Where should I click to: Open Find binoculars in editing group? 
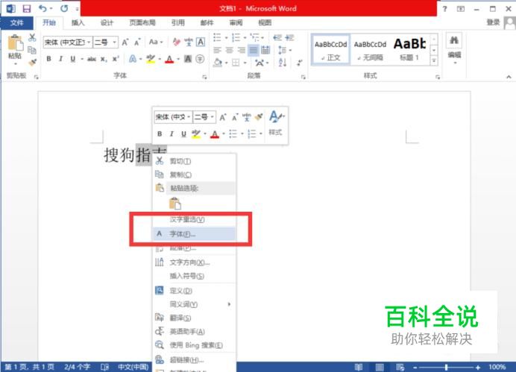pos(454,40)
